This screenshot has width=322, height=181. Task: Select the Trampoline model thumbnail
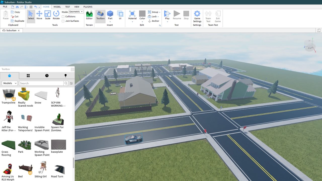[x=9, y=95]
